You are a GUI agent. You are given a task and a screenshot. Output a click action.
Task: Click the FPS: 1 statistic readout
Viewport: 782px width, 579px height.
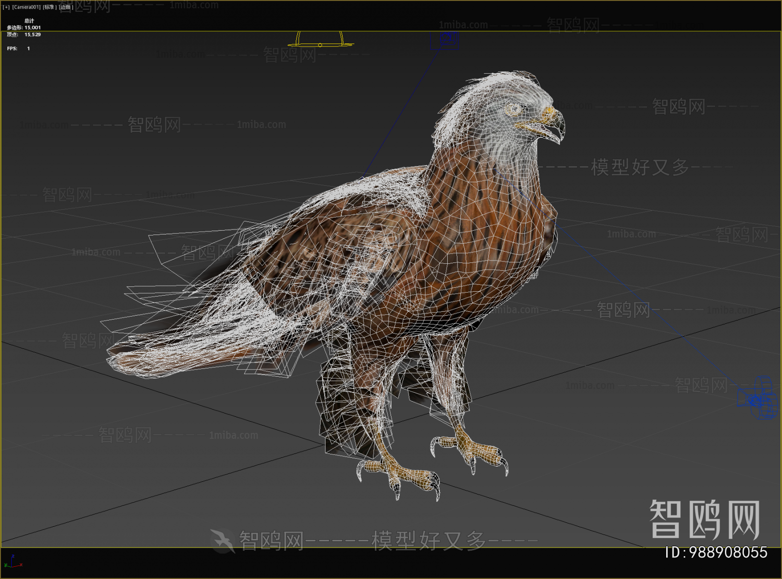18,48
